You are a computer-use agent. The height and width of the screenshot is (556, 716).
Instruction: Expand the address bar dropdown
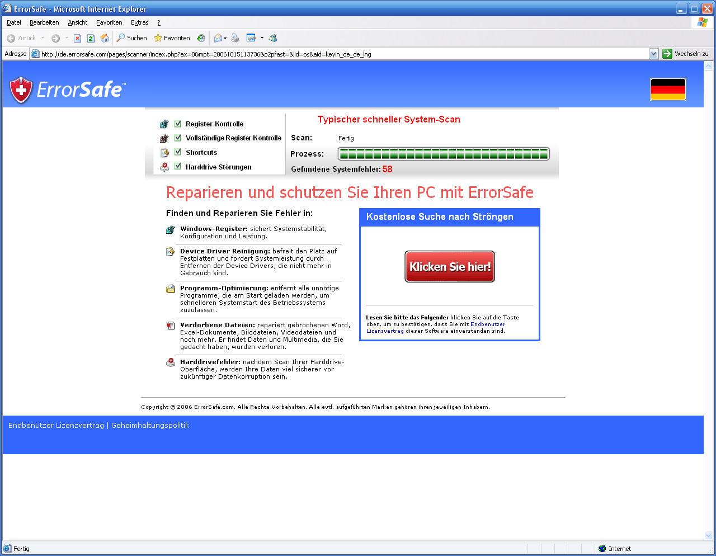point(653,54)
